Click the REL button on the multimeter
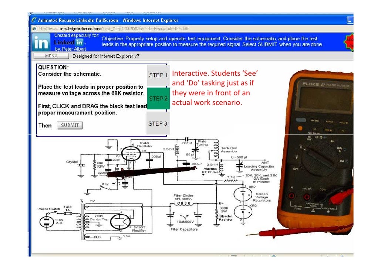Image resolution: width=381 pixels, height=269 pixels. coord(328,130)
